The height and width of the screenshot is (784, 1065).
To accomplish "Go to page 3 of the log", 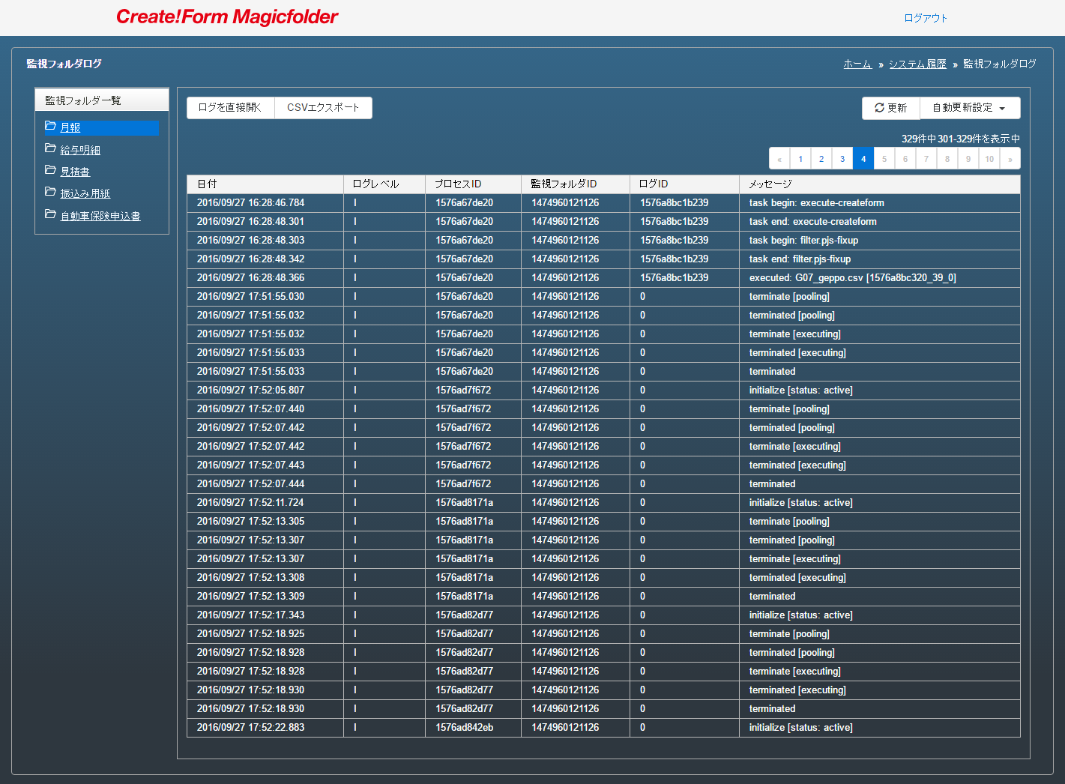I will click(x=842, y=159).
